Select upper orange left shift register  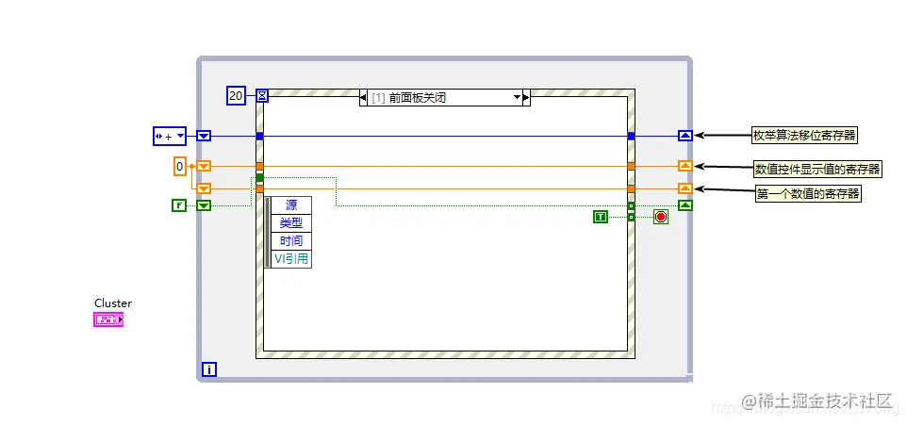pyautogui.click(x=204, y=167)
